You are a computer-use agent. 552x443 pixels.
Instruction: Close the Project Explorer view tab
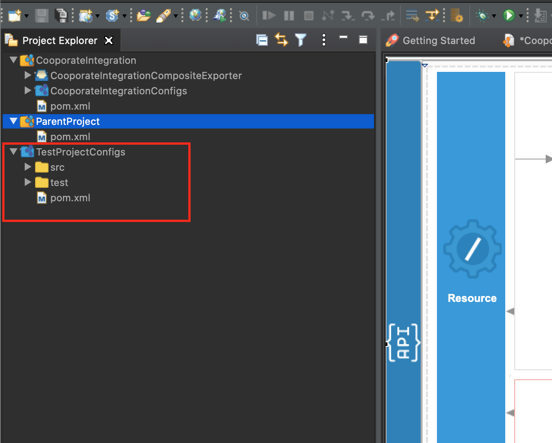pos(109,40)
